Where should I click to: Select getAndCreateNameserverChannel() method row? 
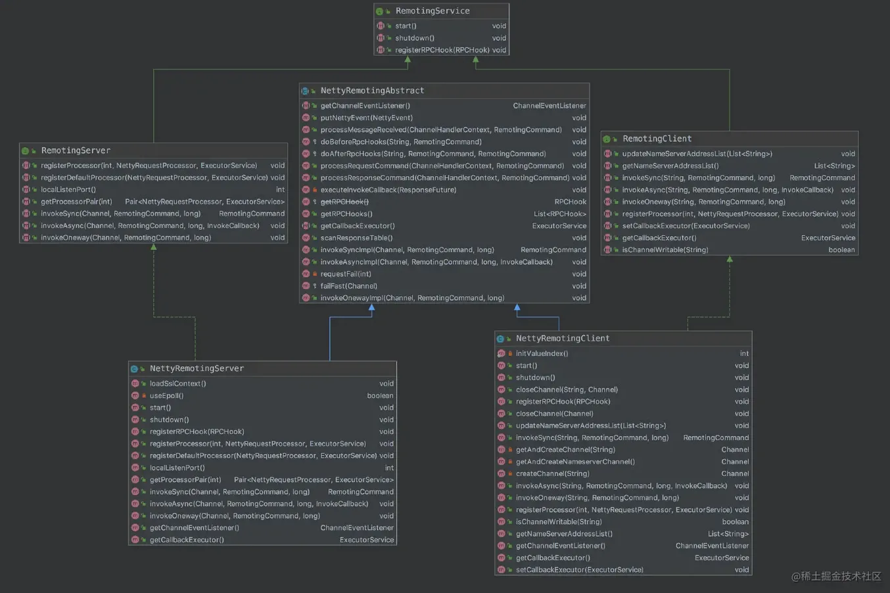tap(623, 462)
